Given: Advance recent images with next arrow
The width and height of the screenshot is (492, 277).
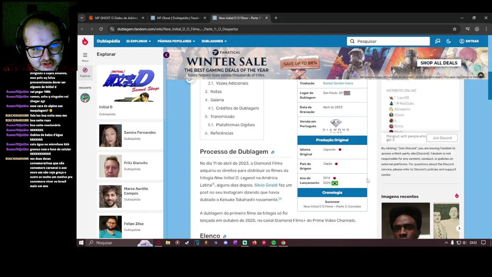Looking at the screenshot, I should coord(459,229).
